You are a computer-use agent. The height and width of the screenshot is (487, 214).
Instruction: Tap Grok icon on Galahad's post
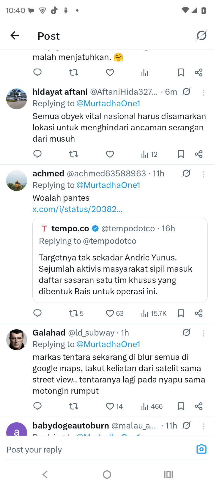tap(186, 333)
